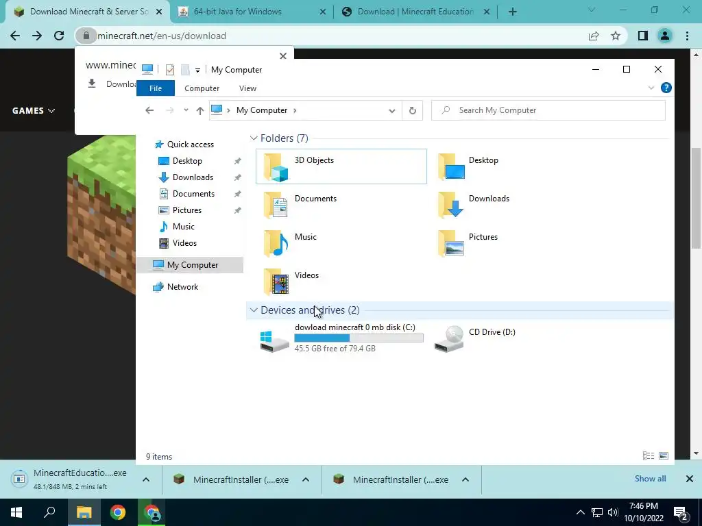
Task: Click the Search My Computer box
Action: click(548, 110)
